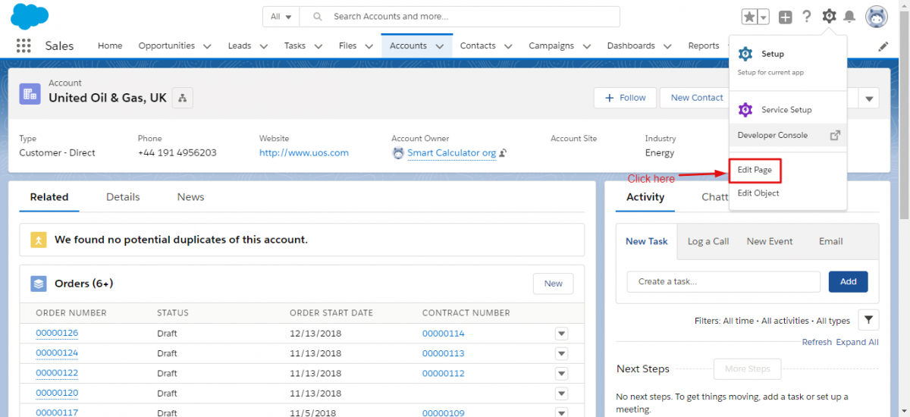Click the Search Accounts and more field
Viewport: 910px width, 417px height.
460,17
